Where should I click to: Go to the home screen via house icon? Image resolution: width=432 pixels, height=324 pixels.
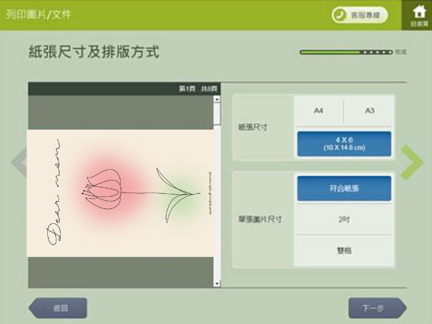pos(418,14)
